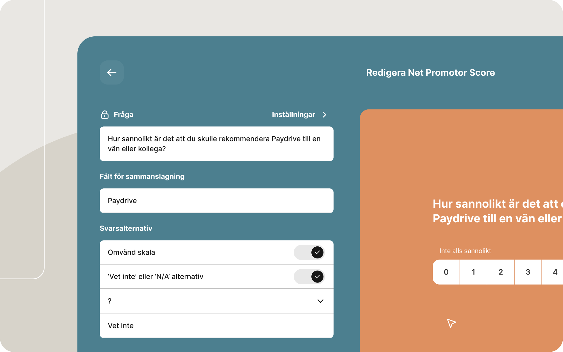The width and height of the screenshot is (563, 352).
Task: Pick 4 on the likelihood rating scale
Action: coord(556,272)
